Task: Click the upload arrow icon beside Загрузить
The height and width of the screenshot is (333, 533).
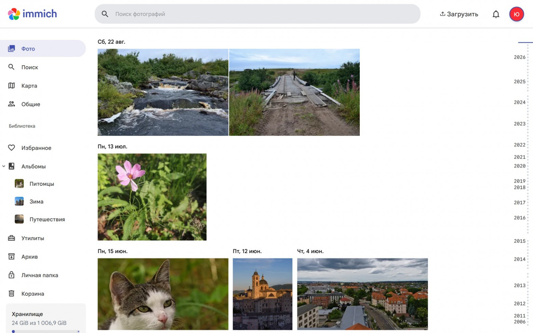Action: 442,14
